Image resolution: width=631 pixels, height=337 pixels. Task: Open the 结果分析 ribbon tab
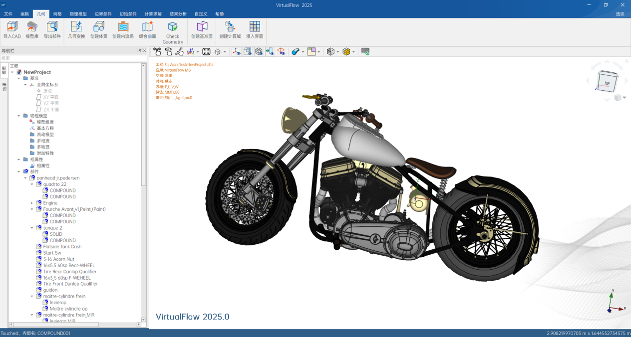(178, 14)
